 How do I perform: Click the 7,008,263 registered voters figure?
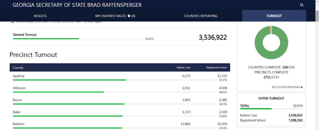tap(295, 120)
